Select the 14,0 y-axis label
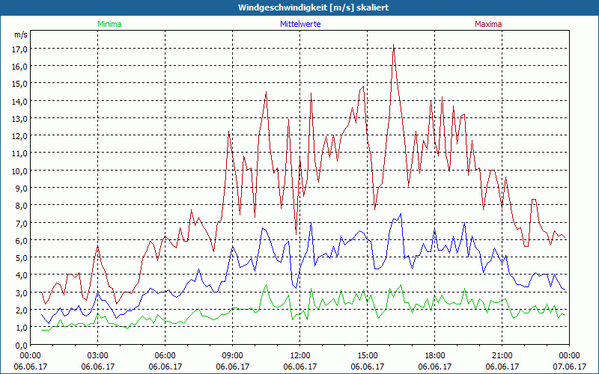Viewport: 599px width, 374px height. 19,101
